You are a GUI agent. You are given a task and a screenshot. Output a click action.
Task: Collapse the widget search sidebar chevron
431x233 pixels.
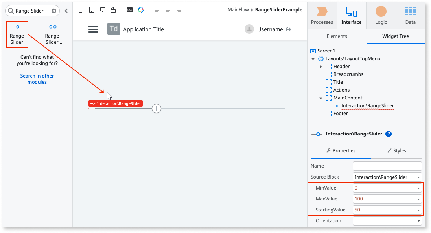click(66, 11)
